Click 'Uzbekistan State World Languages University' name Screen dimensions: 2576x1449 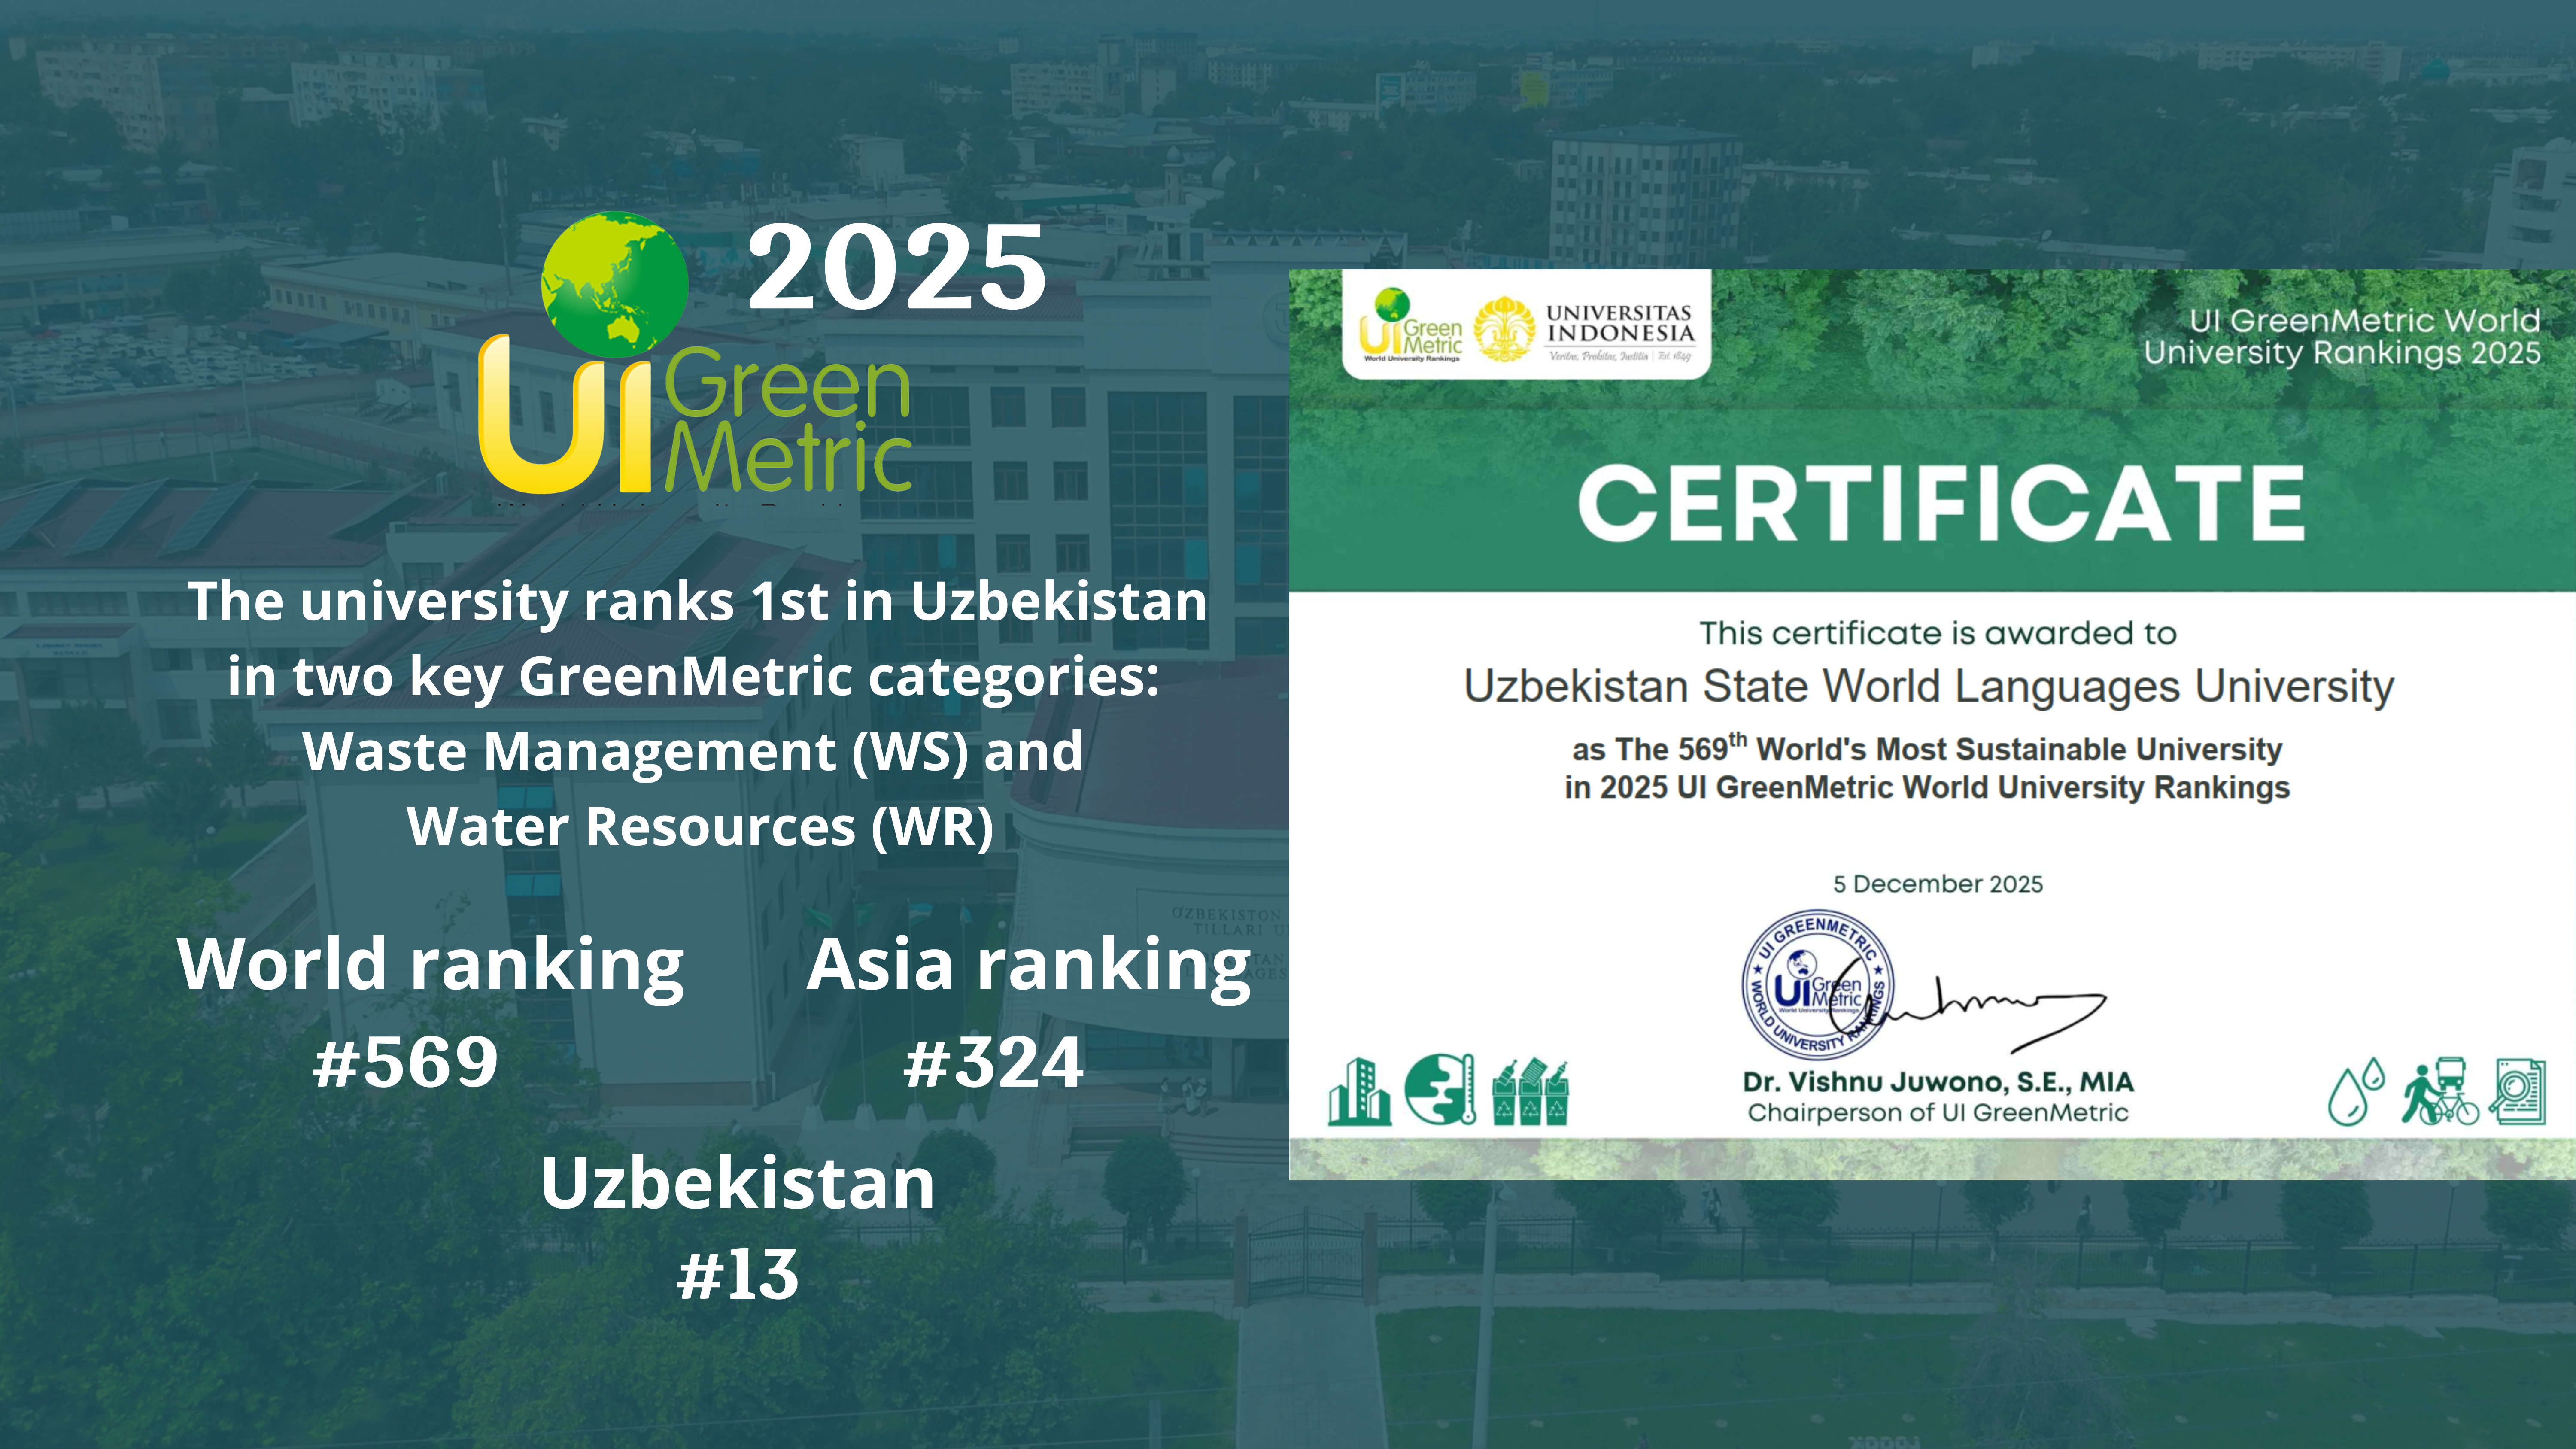1928,686
